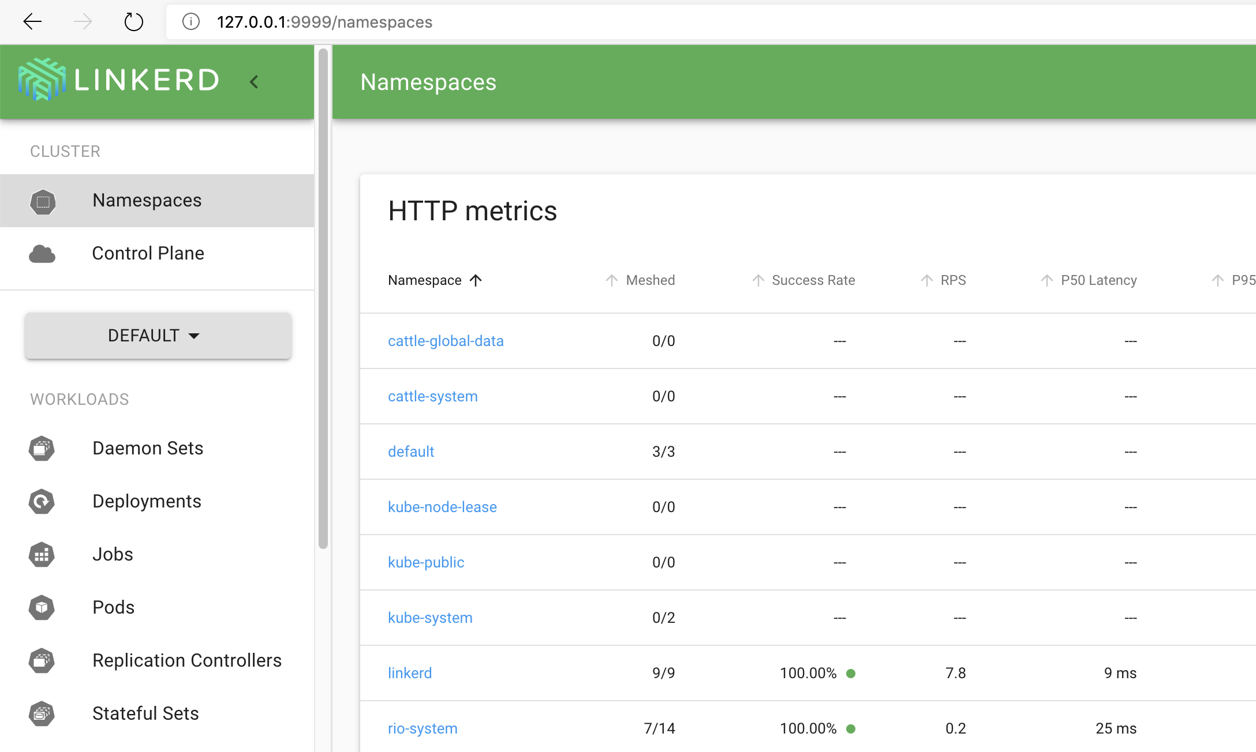This screenshot has width=1256, height=752.
Task: Click the arrow icon beside Meshed
Action: [612, 280]
